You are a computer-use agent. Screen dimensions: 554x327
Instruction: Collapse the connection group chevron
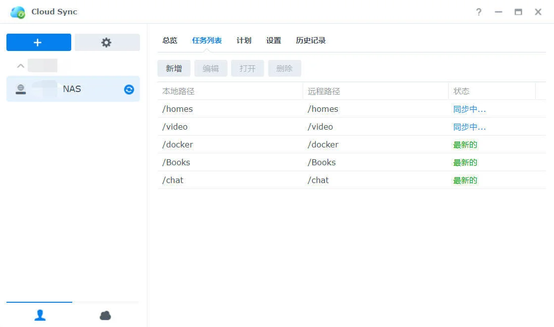[20, 66]
